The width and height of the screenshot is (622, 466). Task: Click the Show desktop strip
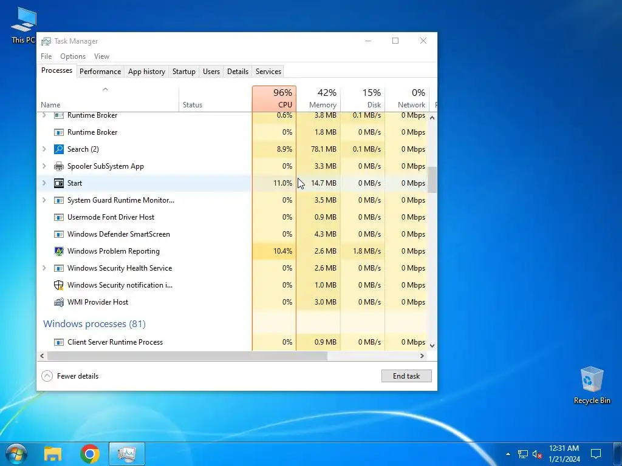tap(619, 454)
